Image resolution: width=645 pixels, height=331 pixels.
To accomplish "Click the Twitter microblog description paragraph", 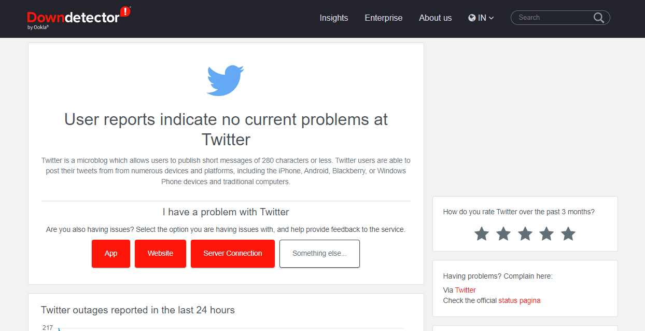I will 226,171.
